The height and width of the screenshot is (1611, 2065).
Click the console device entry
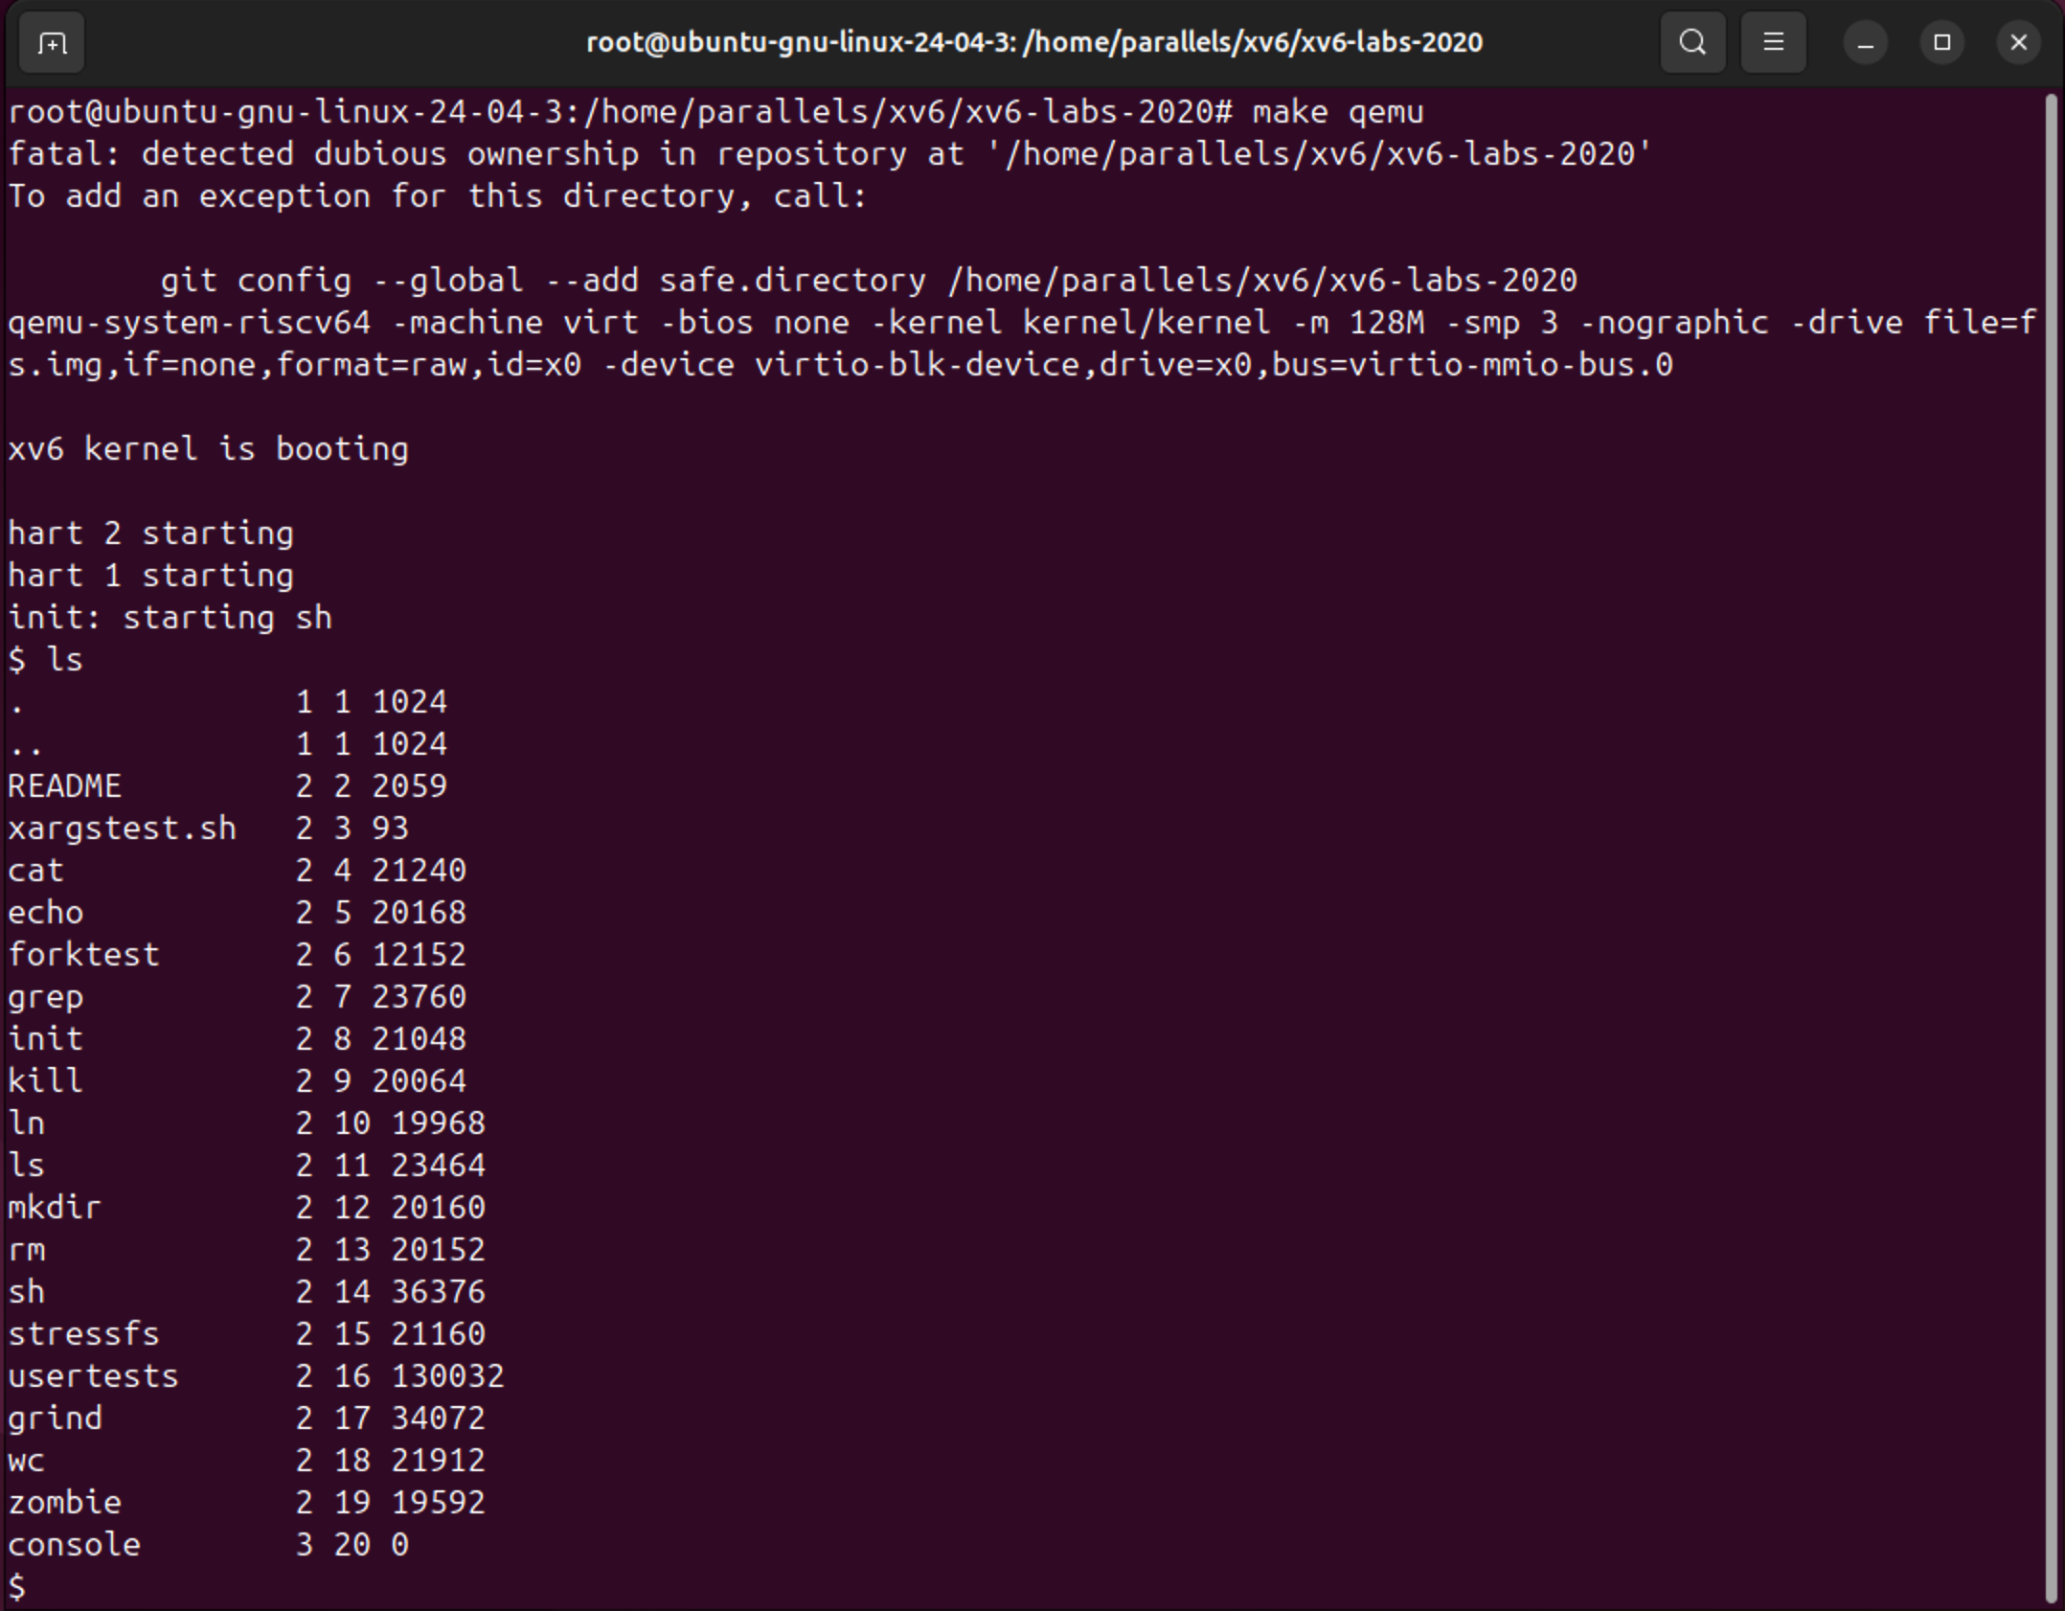[74, 1545]
